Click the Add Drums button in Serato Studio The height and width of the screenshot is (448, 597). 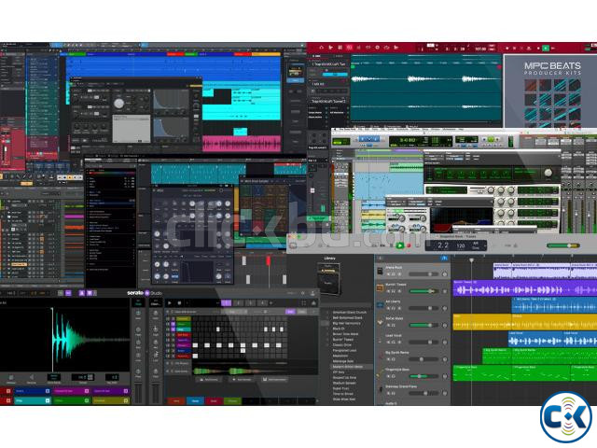point(209,380)
